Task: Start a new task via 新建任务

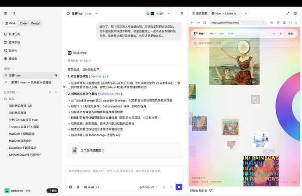Action: (12, 34)
